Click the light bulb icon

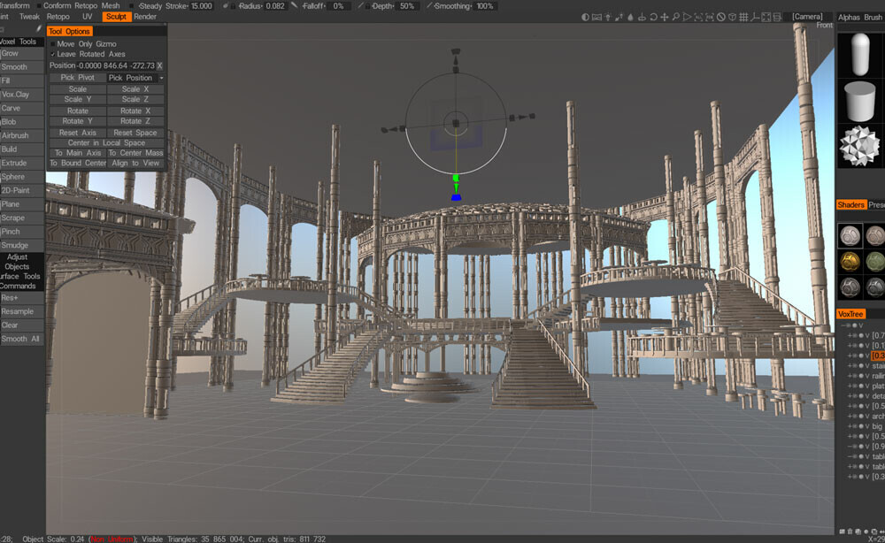tap(608, 18)
